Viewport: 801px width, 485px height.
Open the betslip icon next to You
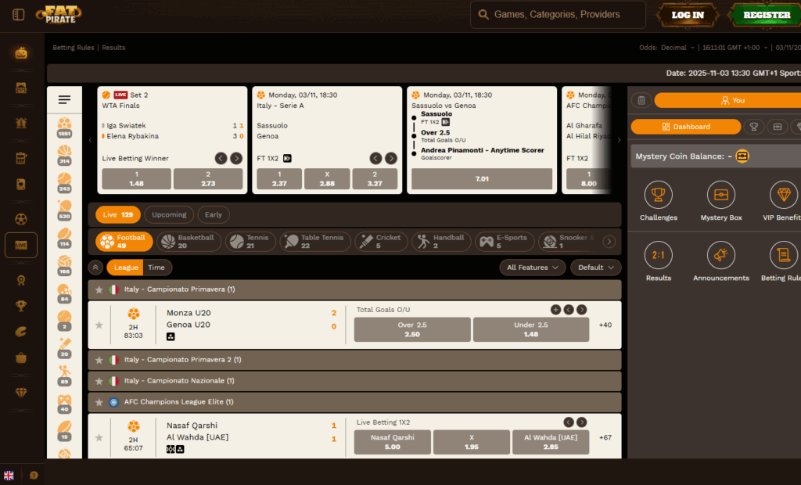[x=641, y=100]
